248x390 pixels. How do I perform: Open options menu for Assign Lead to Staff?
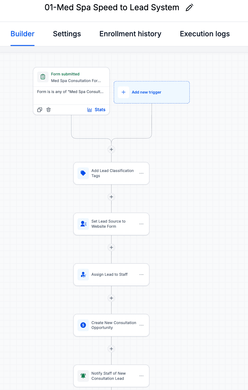pos(141,274)
